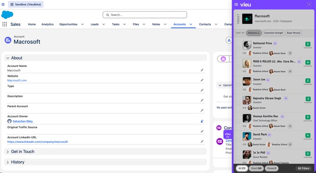Open the Salesforce app launcher grid
316x173 pixels.
point(4,24)
